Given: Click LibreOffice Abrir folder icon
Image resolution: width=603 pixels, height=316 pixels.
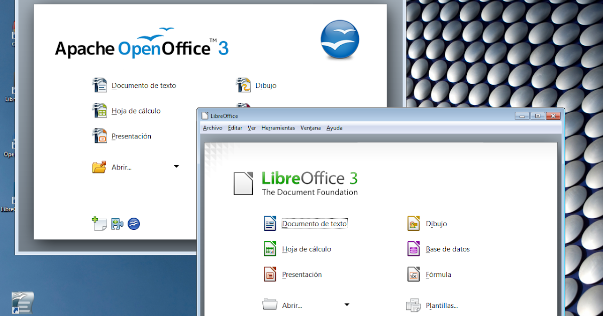Looking at the screenshot, I should 270,304.
